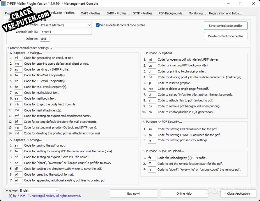Click the 'bs' code field for removing background
Screen dimensions: 260x201
pos(152,106)
